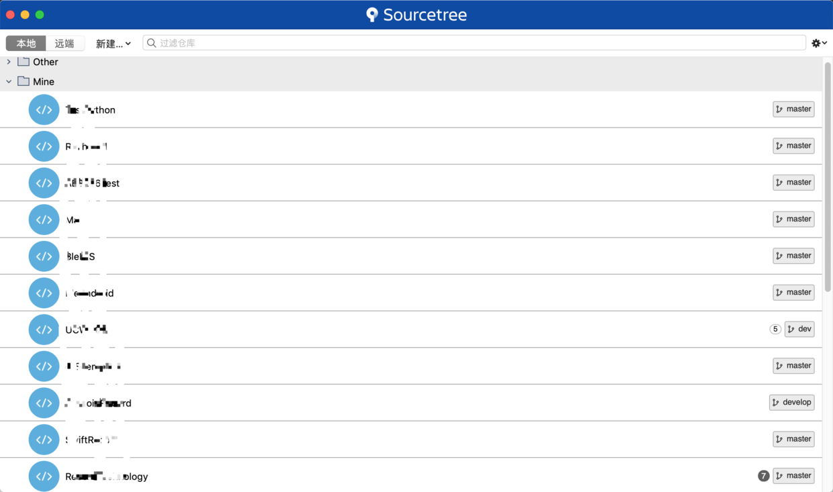Click the repo icon in the row with the develop branch

(x=44, y=403)
